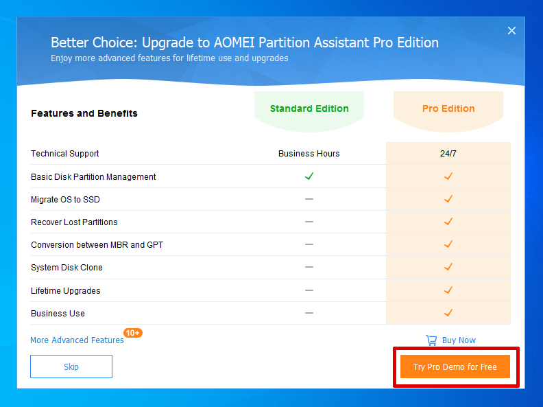The image size is (543, 407).
Task: Click Standard dash for Conversion between MBR and GPT
Action: (x=309, y=244)
